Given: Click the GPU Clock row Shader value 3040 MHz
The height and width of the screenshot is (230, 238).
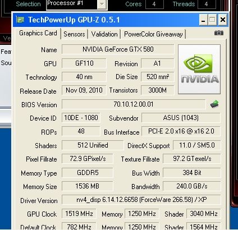Looking at the screenshot, I should [204, 214].
